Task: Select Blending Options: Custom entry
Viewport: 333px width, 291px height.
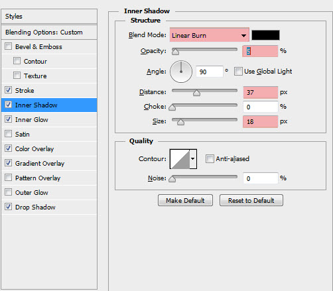Action: click(49, 32)
